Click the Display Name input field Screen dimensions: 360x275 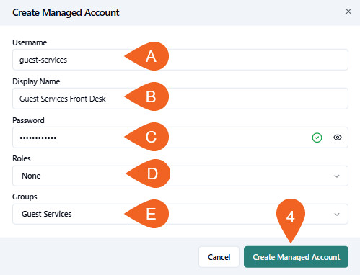tap(180, 99)
